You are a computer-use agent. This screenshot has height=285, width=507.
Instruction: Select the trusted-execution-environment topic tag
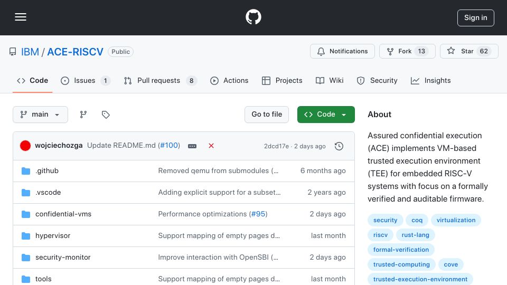tap(420, 279)
